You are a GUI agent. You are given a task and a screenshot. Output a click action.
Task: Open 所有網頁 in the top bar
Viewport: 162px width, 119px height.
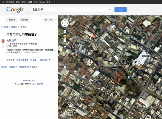pyautogui.click(x=10, y=2)
